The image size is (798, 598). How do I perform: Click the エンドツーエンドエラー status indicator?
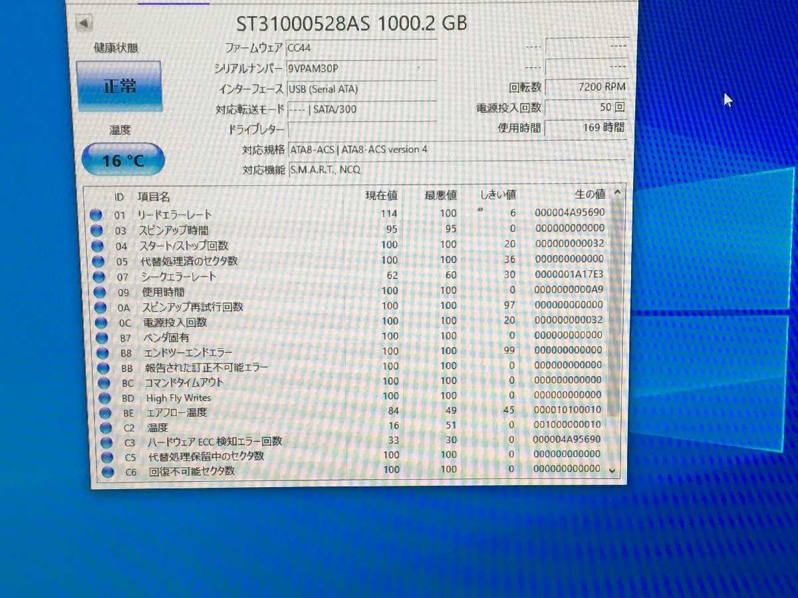tap(103, 351)
